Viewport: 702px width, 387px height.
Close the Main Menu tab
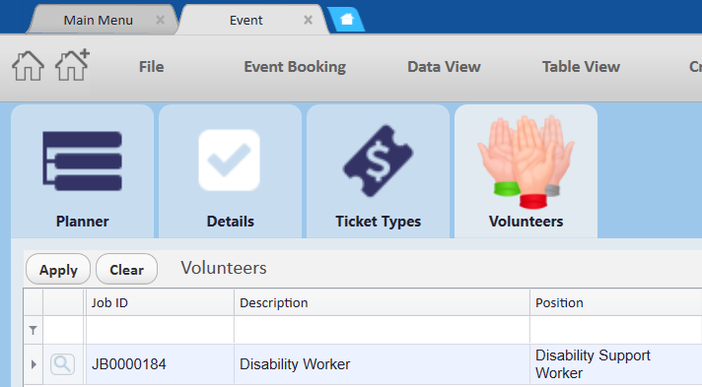pyautogui.click(x=160, y=20)
